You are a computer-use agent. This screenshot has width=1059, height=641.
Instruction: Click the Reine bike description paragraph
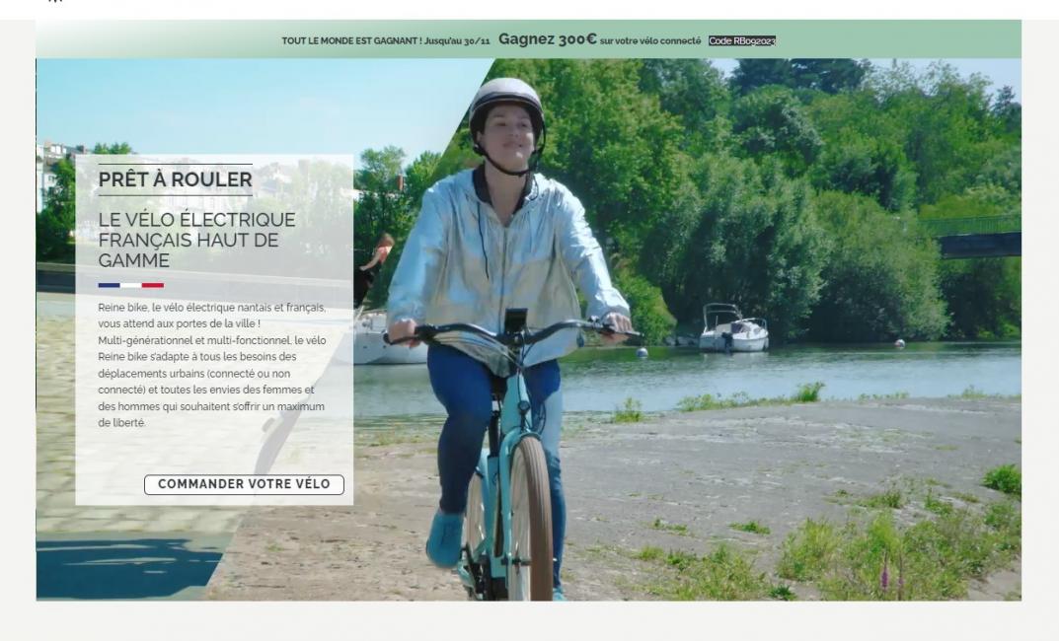(x=212, y=365)
